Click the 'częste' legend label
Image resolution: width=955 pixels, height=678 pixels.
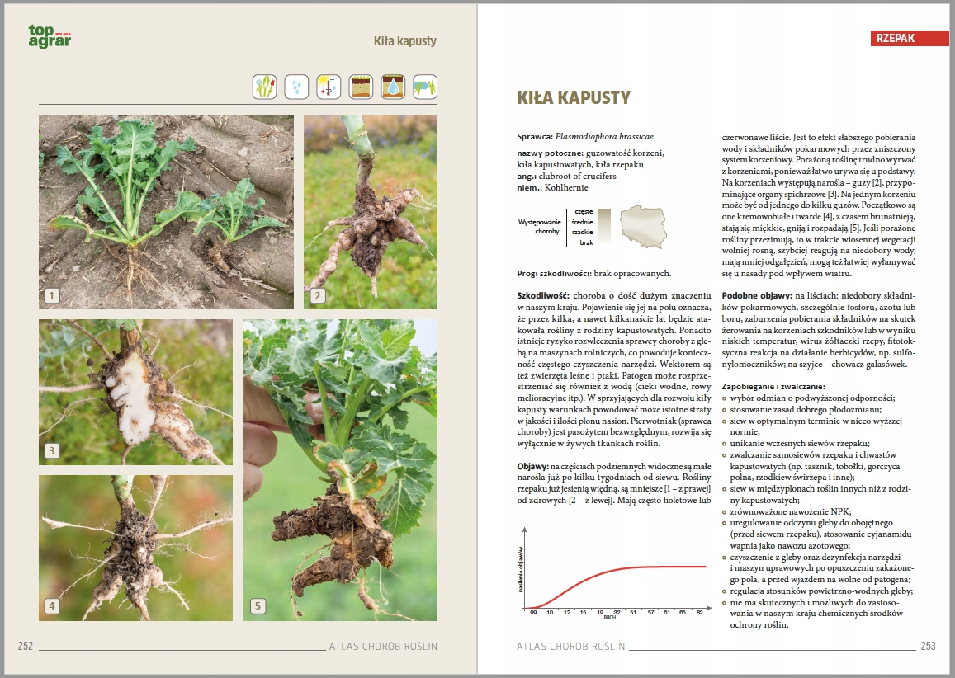tap(584, 212)
